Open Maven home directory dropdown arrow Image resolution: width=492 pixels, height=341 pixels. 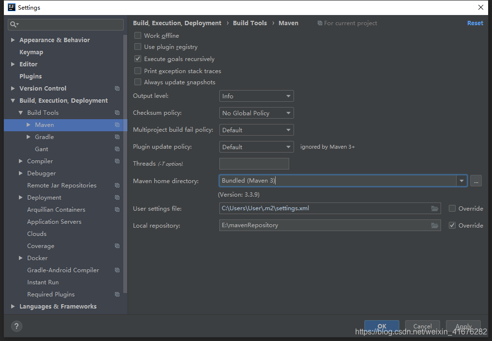click(461, 181)
